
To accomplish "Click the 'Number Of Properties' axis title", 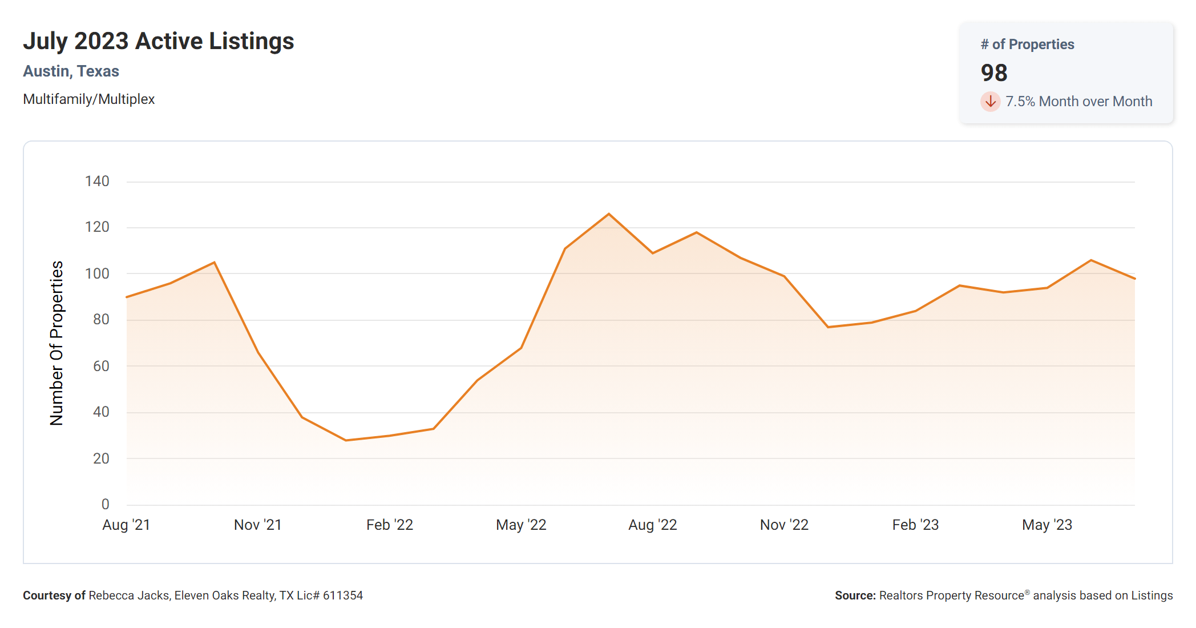I will click(x=56, y=343).
